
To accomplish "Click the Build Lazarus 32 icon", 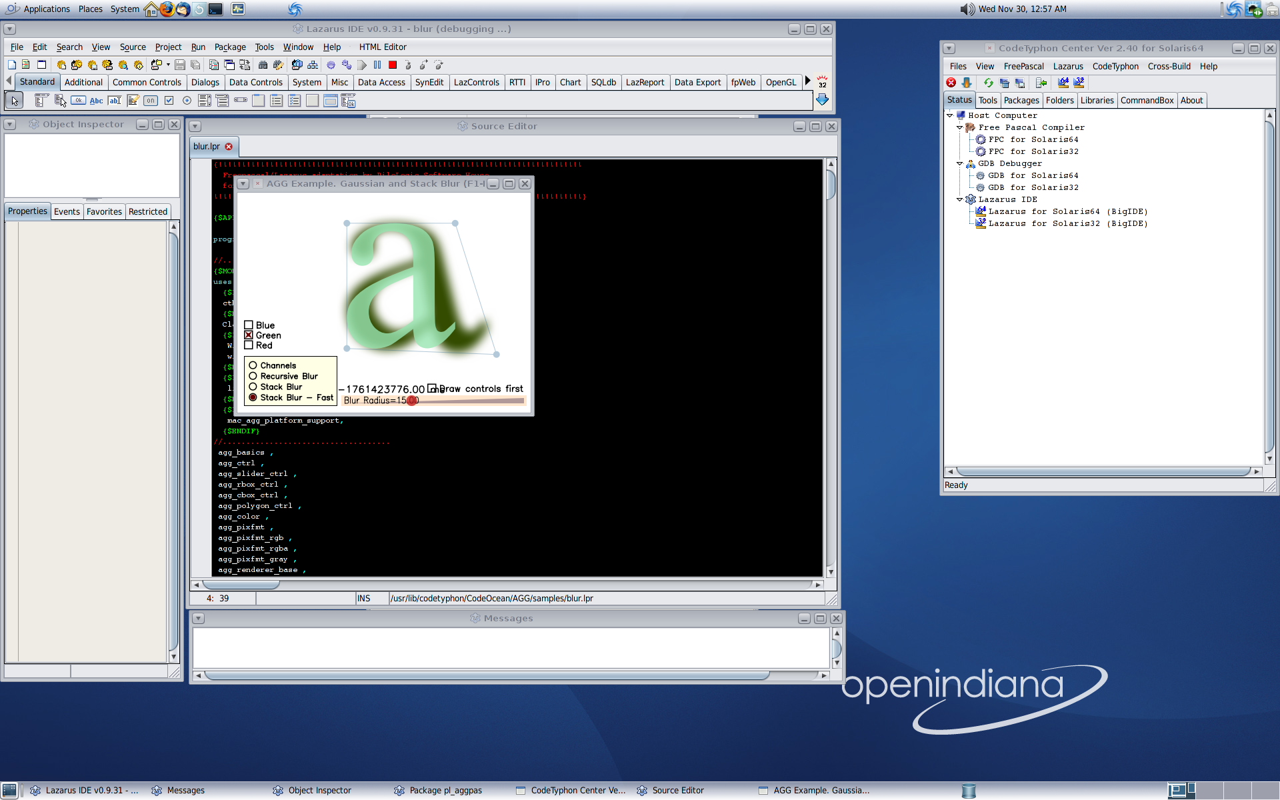I will point(1079,83).
